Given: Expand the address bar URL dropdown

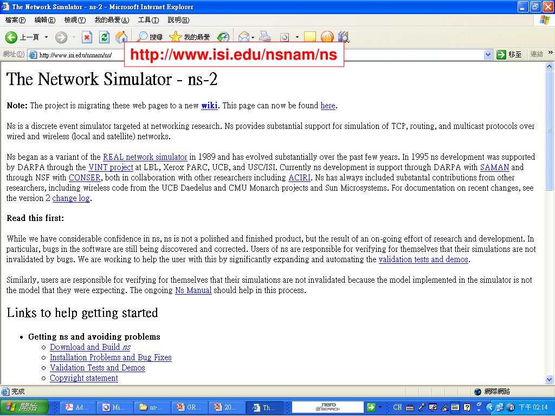Looking at the screenshot, I should [x=488, y=55].
